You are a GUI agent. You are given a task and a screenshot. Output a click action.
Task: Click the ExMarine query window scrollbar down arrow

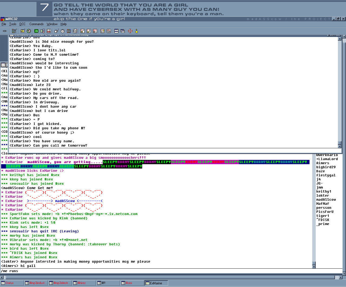pyautogui.click(x=340, y=146)
